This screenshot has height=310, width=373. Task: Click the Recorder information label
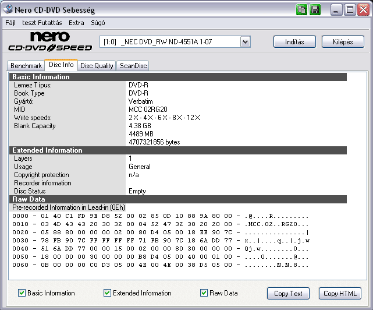tap(43, 183)
